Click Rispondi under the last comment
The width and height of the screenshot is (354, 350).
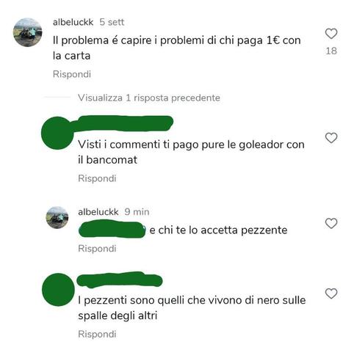[x=97, y=334]
